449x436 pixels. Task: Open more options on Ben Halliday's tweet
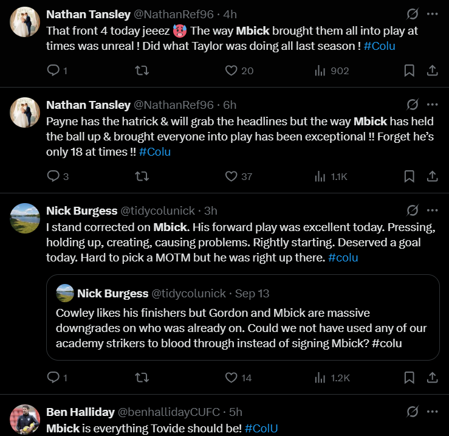[432, 412]
